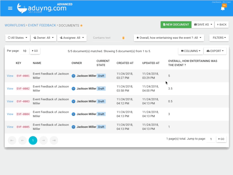The width and height of the screenshot is (233, 175).
Task: View document EVF-0005
Action: [x=10, y=127]
